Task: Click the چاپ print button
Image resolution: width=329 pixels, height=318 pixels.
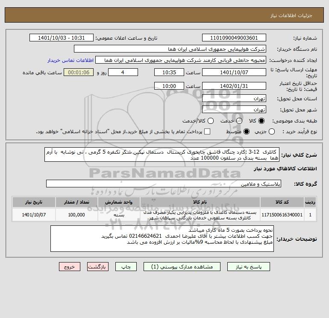Action: pyautogui.click(x=126, y=267)
